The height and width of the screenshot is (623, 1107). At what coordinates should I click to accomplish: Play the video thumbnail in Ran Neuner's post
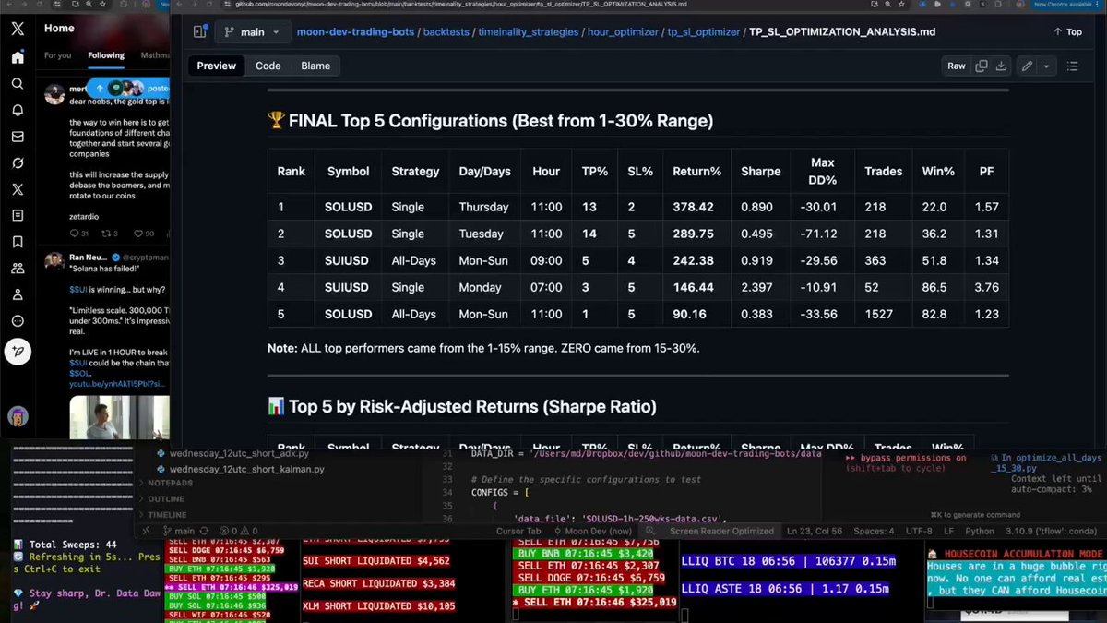pyautogui.click(x=120, y=418)
